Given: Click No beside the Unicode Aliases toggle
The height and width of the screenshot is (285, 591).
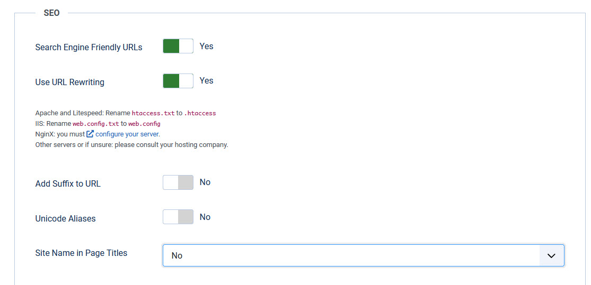Looking at the screenshot, I should point(205,217).
